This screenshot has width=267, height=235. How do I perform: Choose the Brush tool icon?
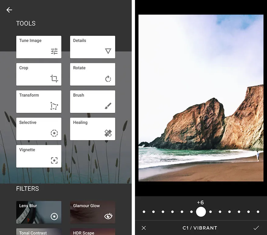[x=108, y=106]
